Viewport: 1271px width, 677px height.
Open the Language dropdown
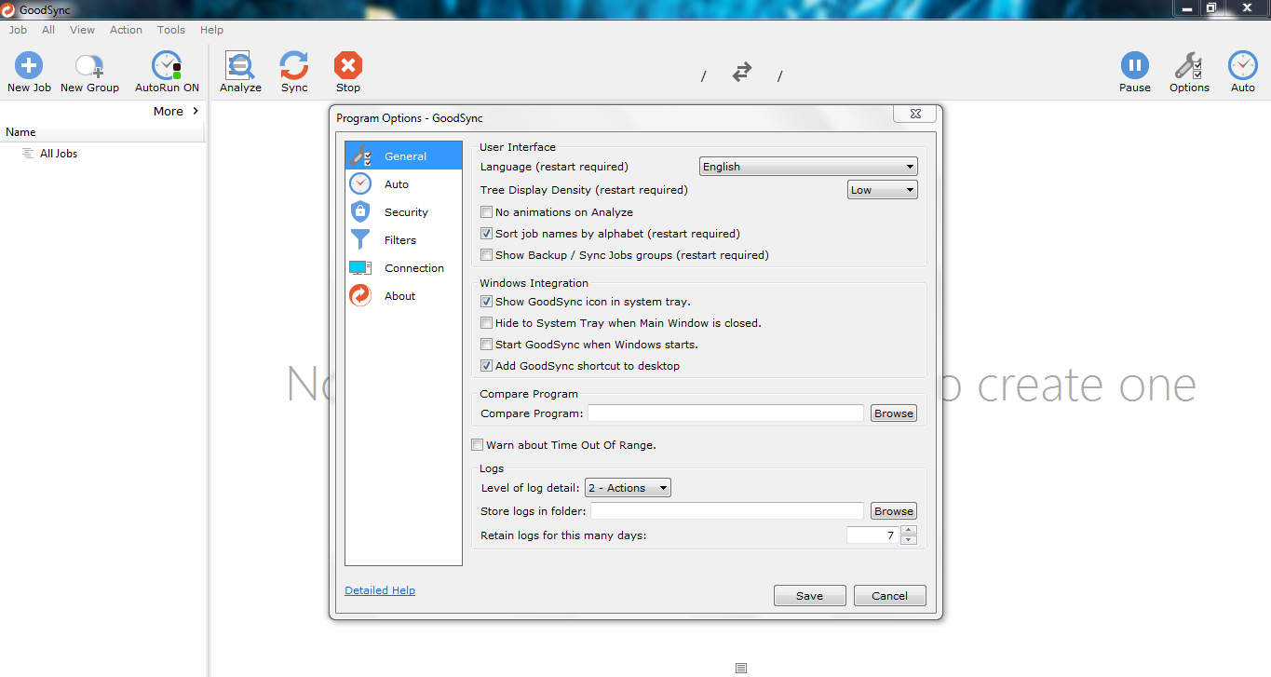point(808,167)
